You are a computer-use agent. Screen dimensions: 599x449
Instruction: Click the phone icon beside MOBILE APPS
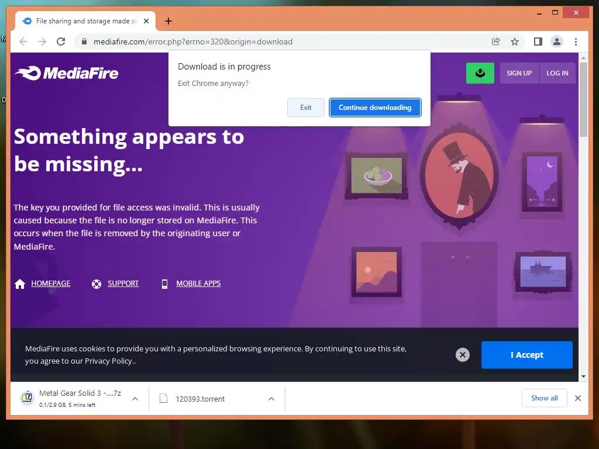click(164, 284)
